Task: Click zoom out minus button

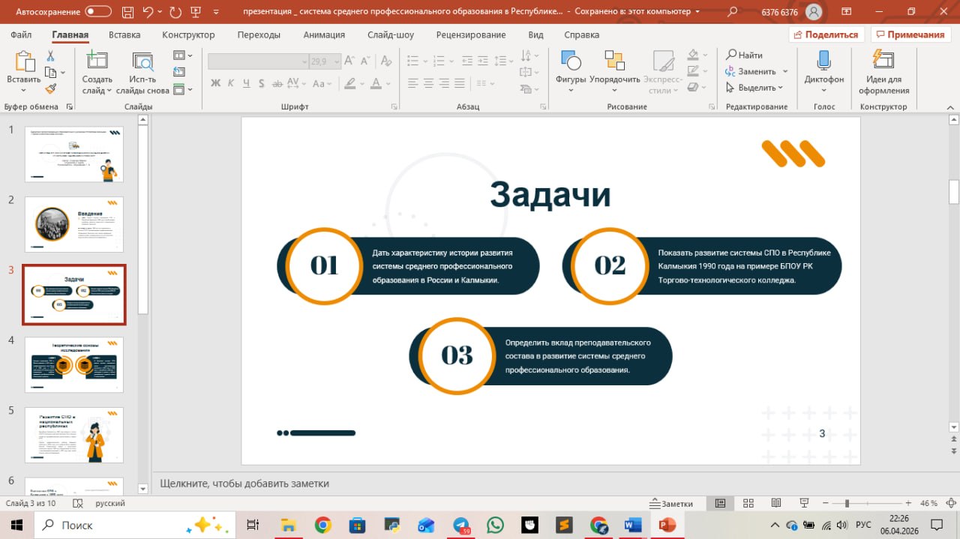Action: (x=826, y=503)
